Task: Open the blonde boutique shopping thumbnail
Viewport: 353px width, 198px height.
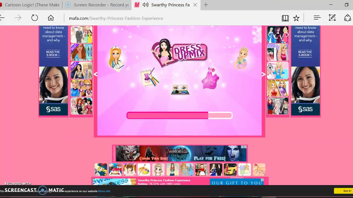Action: [278, 52]
